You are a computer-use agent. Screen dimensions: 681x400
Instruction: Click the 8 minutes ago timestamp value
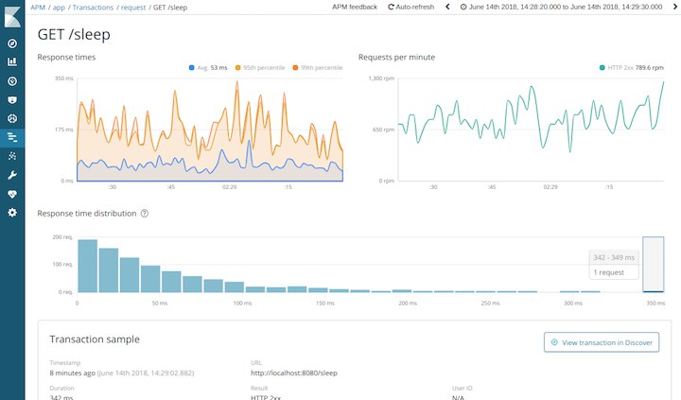point(73,373)
